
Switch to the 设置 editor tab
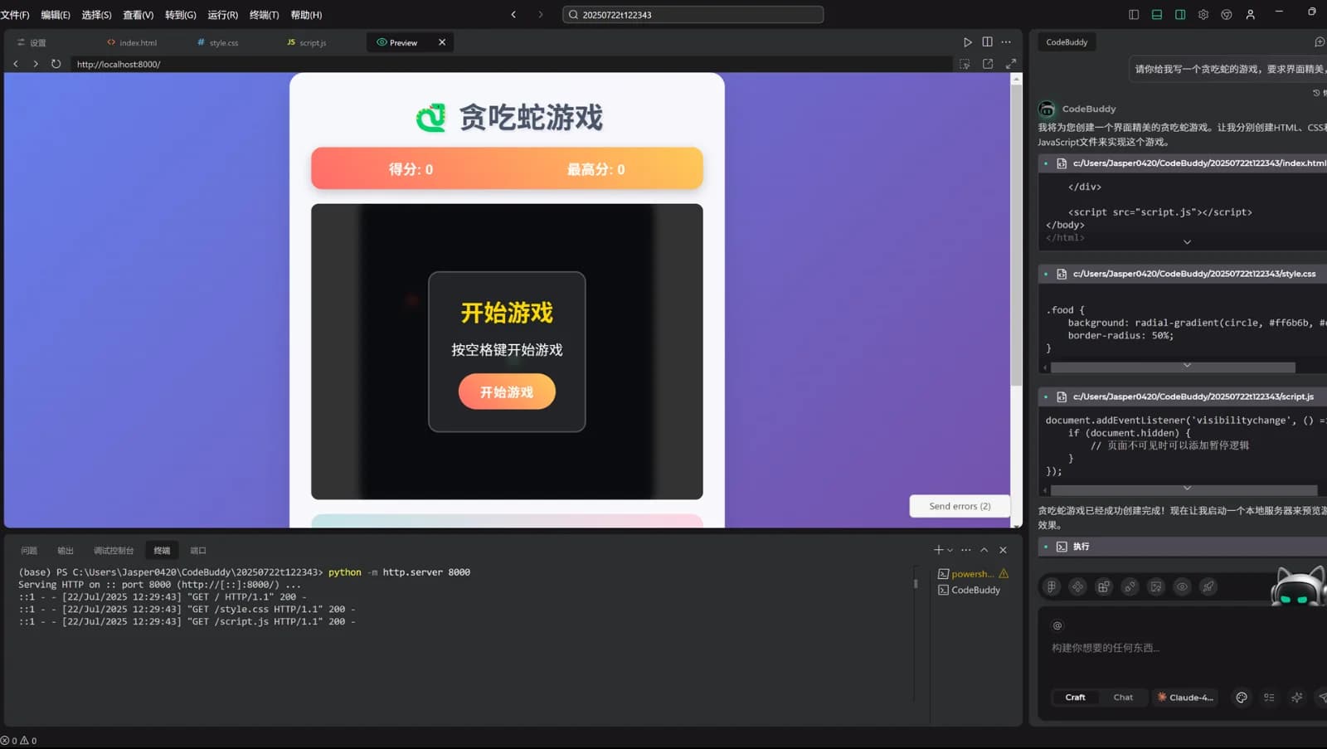pyautogui.click(x=32, y=42)
